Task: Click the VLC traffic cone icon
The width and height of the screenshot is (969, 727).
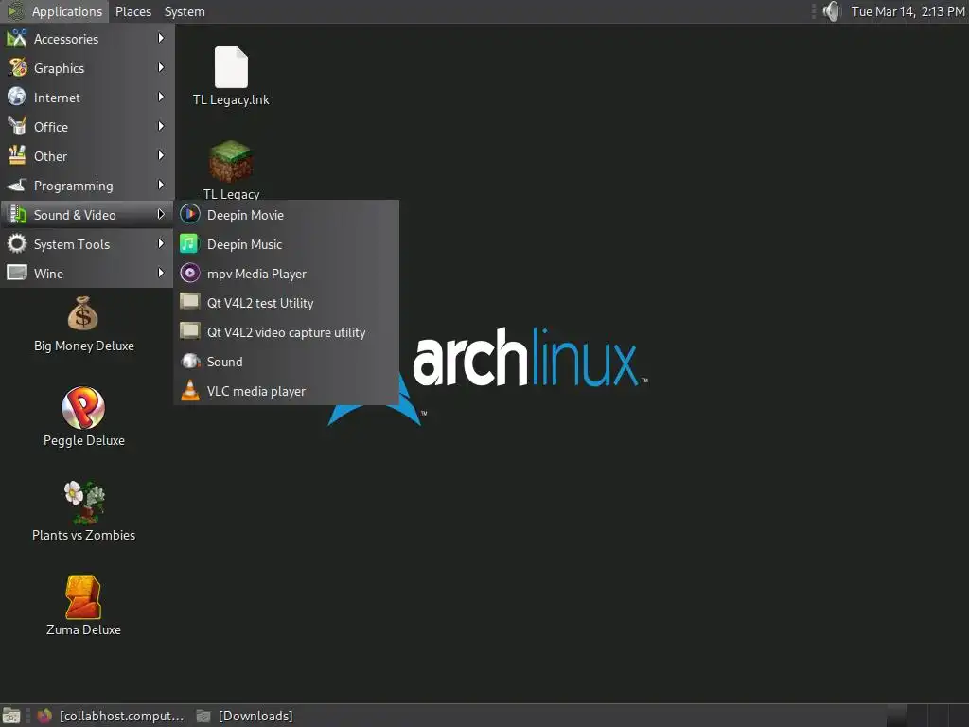Action: 189,391
